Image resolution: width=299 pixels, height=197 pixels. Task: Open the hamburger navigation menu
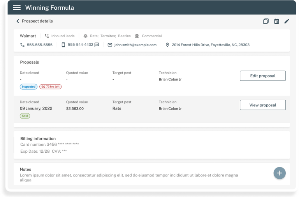point(17,8)
